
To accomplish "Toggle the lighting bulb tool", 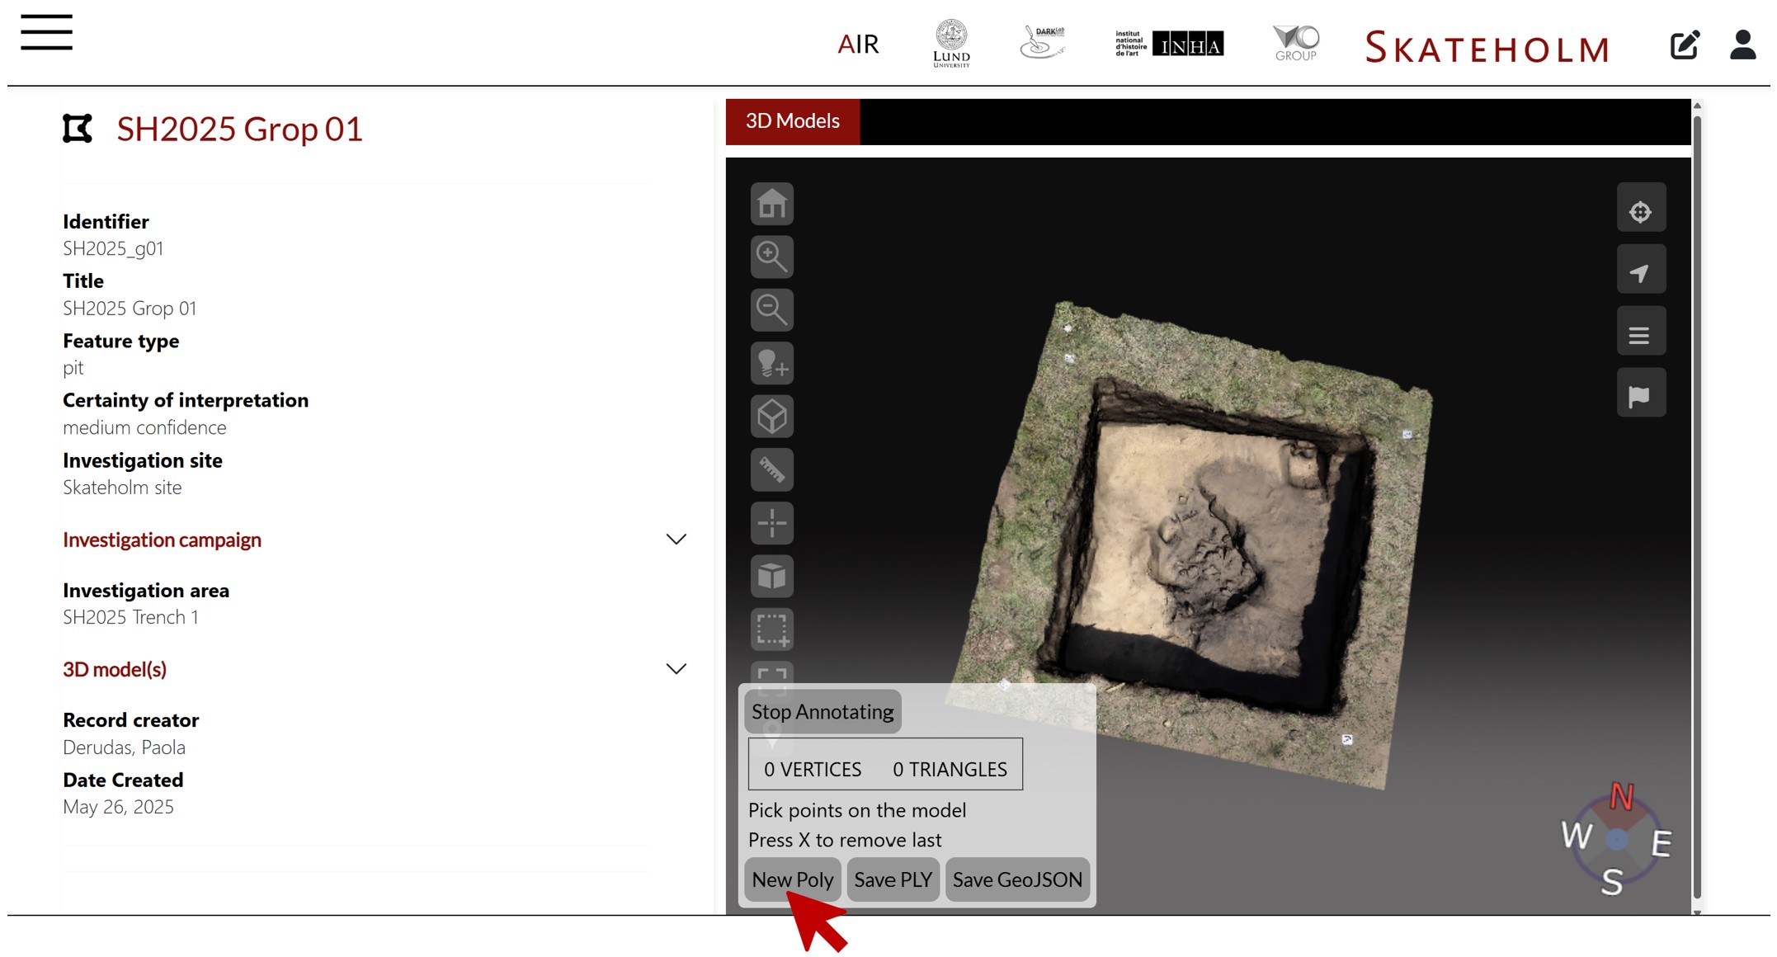I will (x=771, y=363).
